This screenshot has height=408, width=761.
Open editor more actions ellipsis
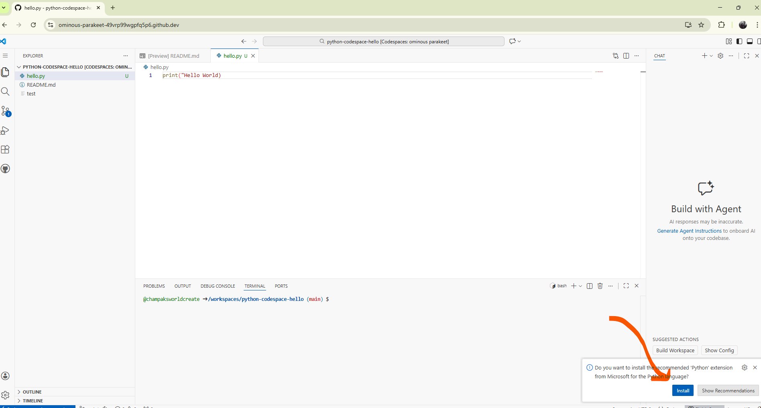click(637, 56)
